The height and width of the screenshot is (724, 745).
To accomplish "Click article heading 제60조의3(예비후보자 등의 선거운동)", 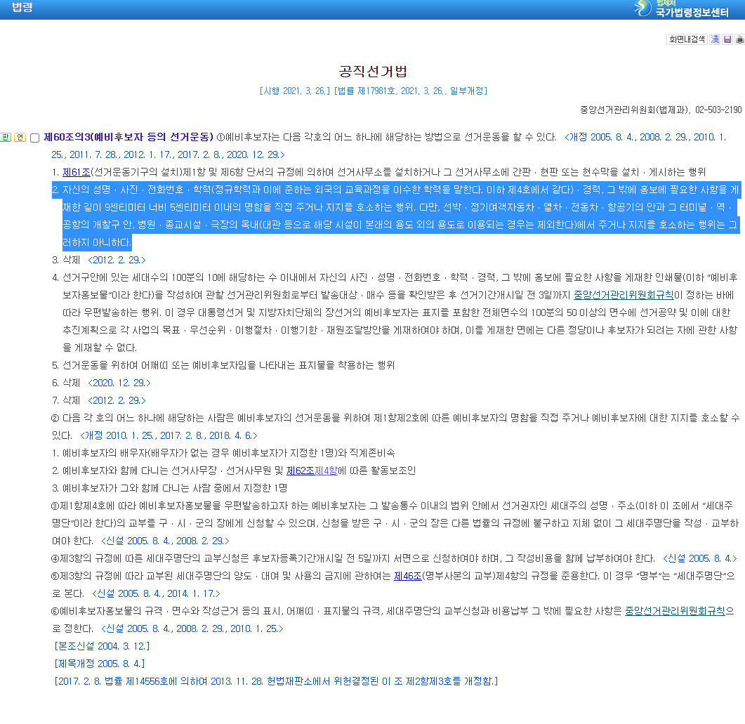I will (128, 137).
